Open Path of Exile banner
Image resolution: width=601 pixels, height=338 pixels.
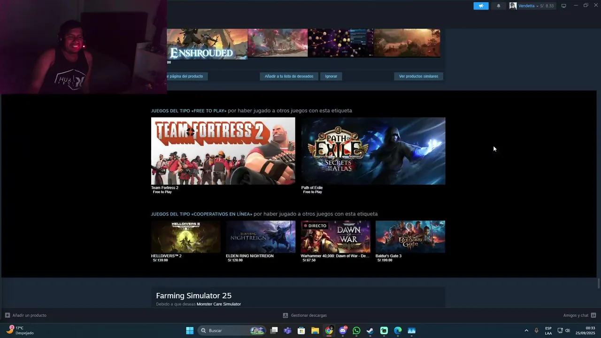[x=373, y=151]
